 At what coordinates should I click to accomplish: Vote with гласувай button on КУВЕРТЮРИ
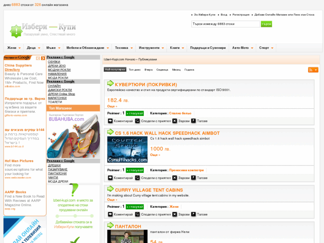point(135,113)
